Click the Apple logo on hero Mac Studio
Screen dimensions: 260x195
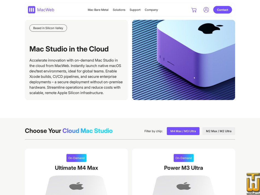[x=210, y=29]
